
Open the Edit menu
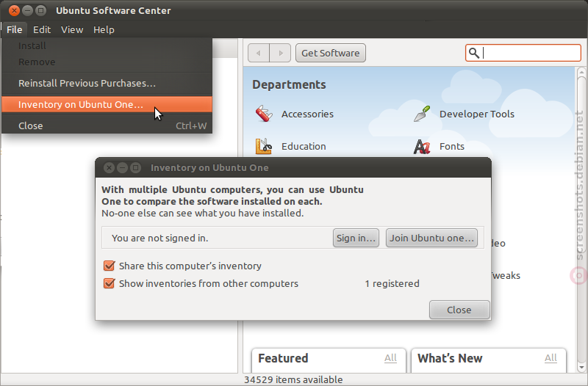click(x=42, y=29)
